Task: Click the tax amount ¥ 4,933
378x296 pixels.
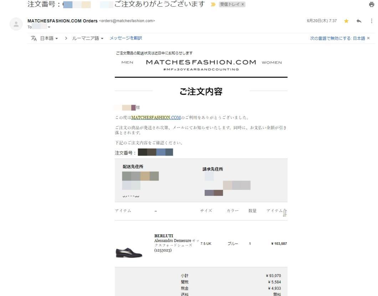Action: tap(274, 288)
